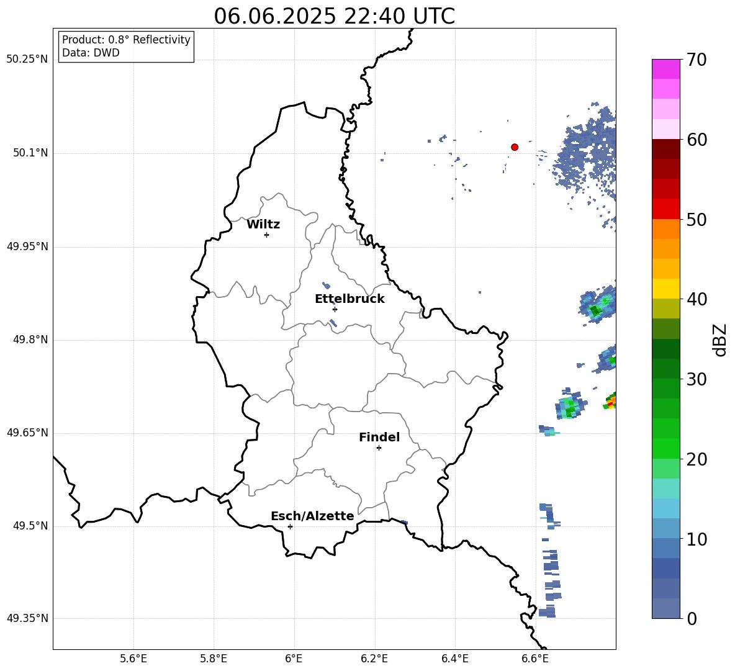Click the yellow colorbar segment above 40
Viewport: 735px width, 671px height.
[665, 289]
